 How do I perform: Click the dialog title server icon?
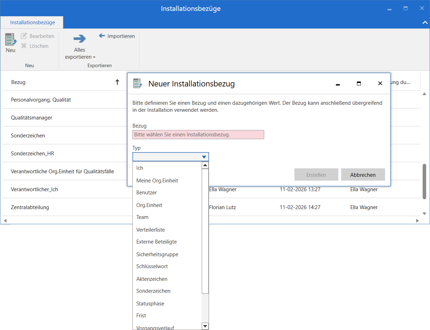137,83
